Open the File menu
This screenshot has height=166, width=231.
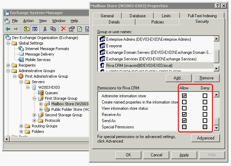15,21
